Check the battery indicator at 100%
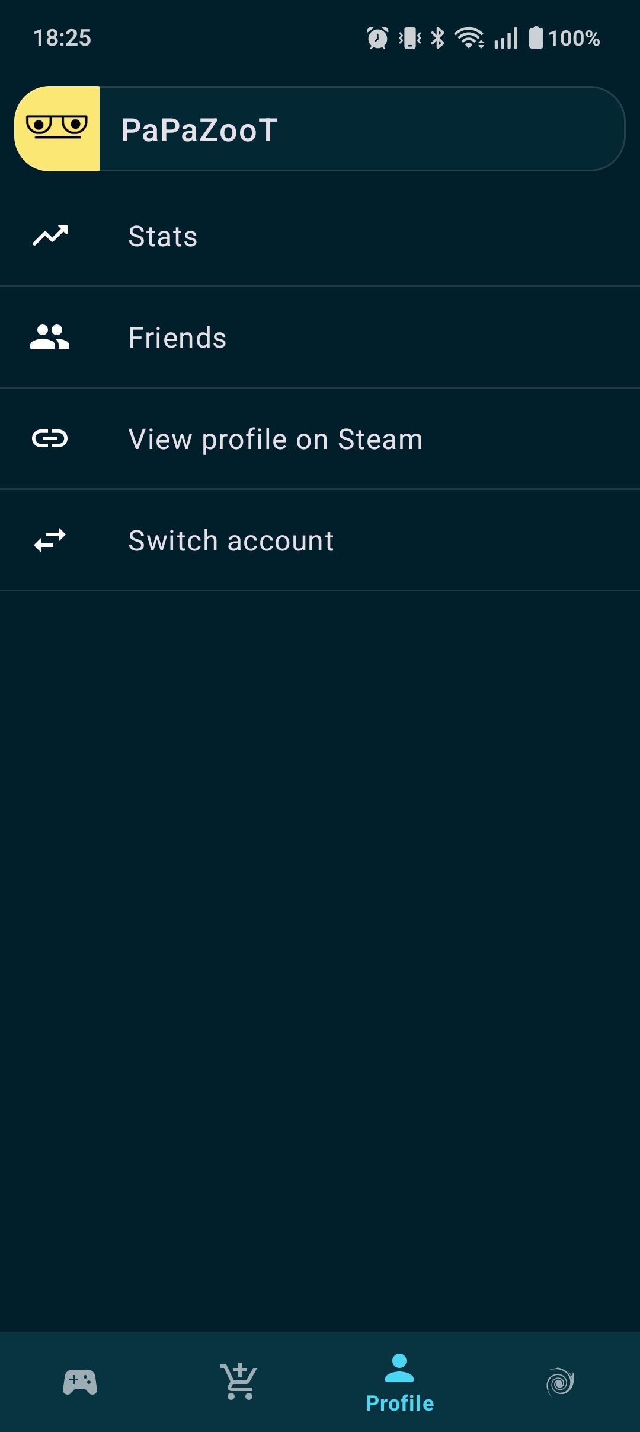Screen dimensions: 640x1432 click(x=536, y=37)
